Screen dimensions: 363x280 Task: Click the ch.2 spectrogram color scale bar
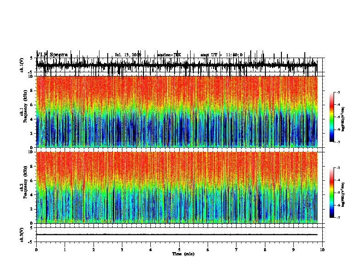tap(332, 193)
